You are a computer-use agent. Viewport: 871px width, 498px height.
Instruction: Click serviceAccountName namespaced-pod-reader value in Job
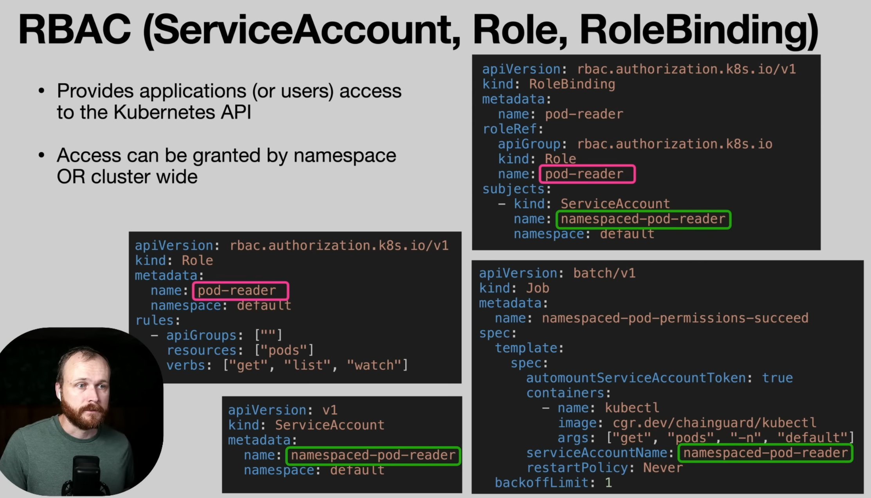pyautogui.click(x=766, y=453)
